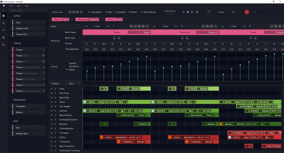Image resolution: width=284 pixels, height=153 pixels.
Task: Click the settings icon in left sidebar
Action: point(3,30)
